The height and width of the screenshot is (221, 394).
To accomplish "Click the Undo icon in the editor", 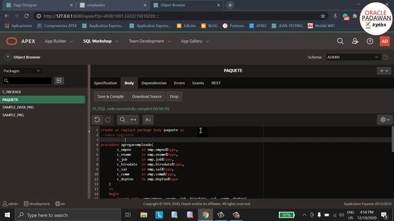I will click(97, 120).
